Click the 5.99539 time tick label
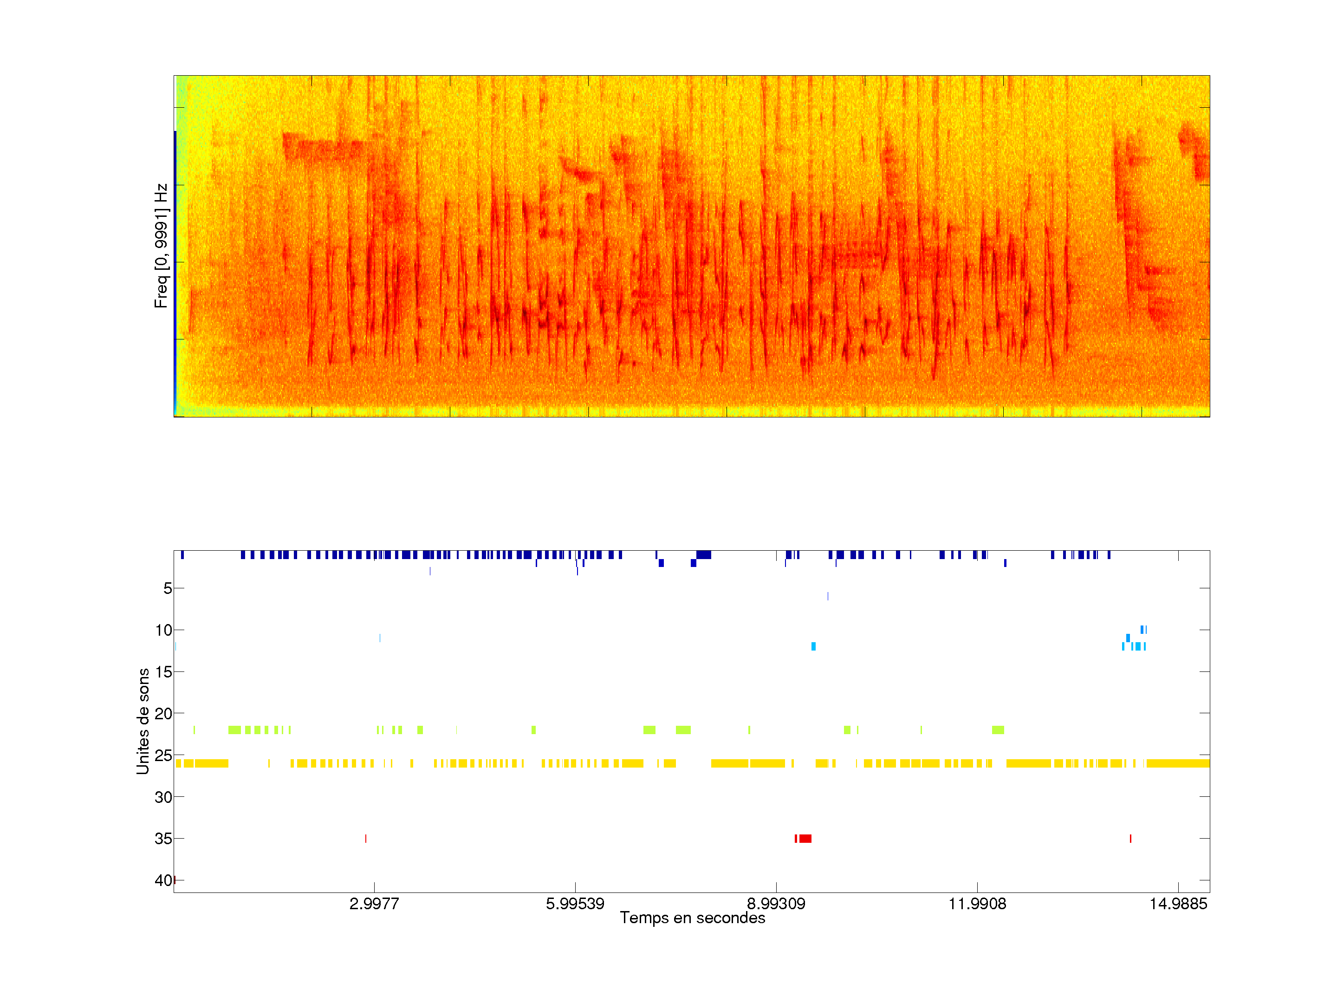 (x=575, y=904)
